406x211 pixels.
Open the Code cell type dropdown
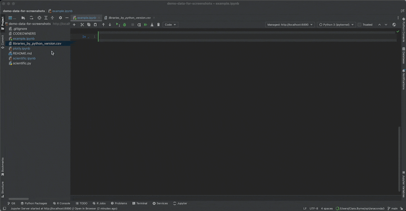click(170, 25)
